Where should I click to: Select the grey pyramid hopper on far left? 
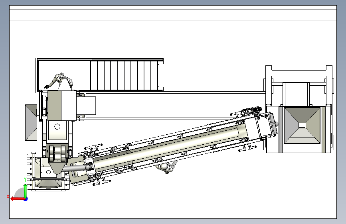click(31, 123)
